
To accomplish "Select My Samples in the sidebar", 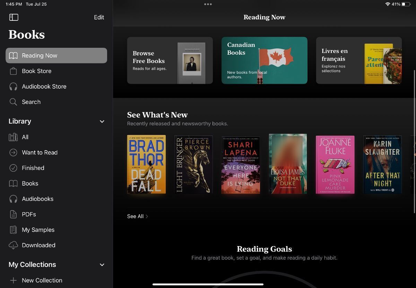I will (38, 229).
